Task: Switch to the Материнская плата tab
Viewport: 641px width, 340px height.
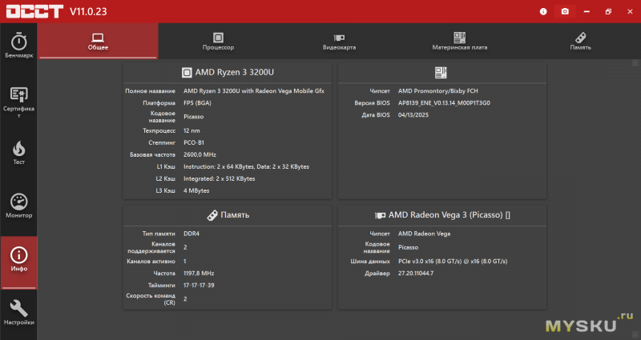Action: point(459,42)
